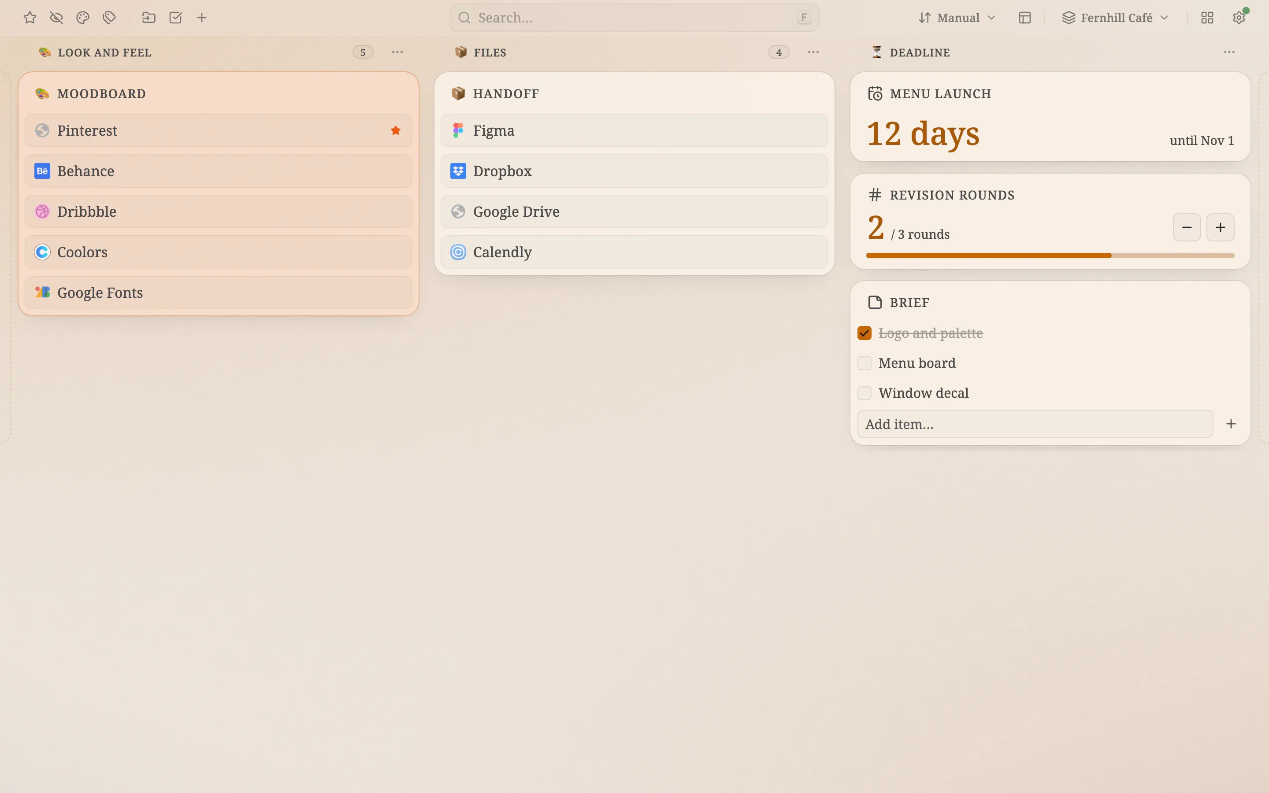Decrease revision rounds with minus button
Image resolution: width=1269 pixels, height=793 pixels.
tap(1187, 227)
